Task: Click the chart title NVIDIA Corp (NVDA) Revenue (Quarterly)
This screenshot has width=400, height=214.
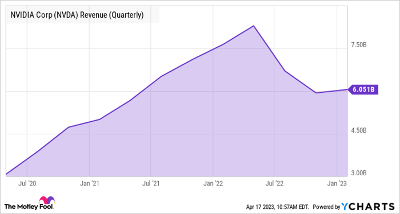Action: point(77,15)
